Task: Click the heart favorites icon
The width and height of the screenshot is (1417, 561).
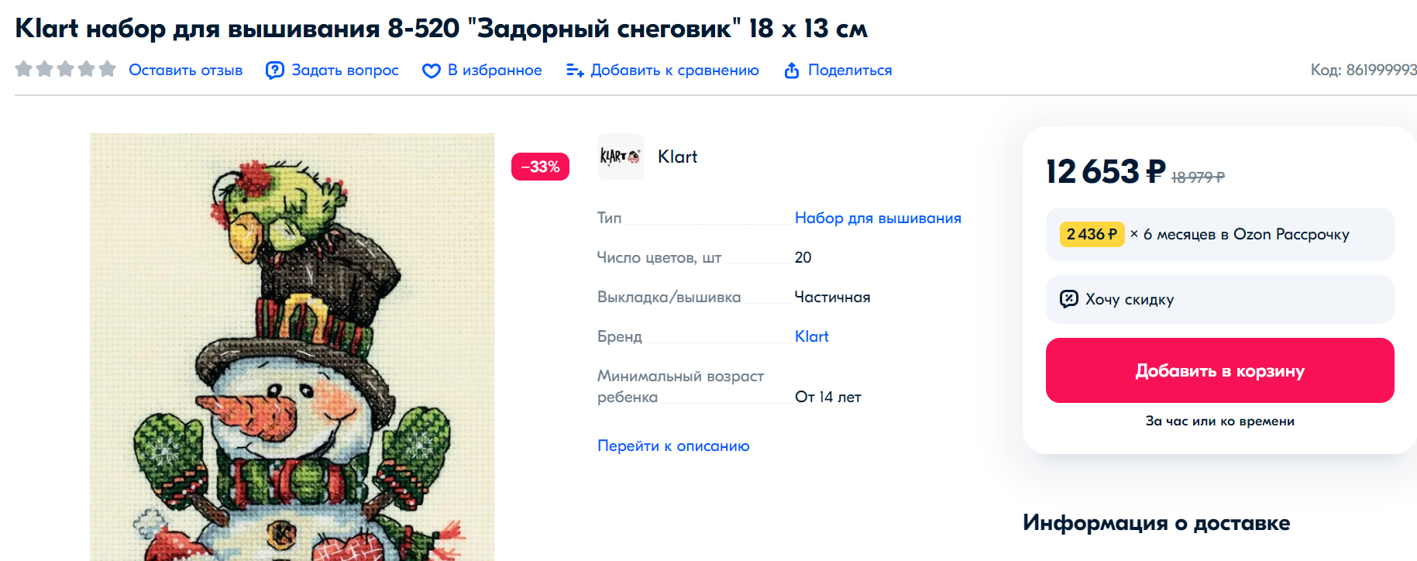Action: (431, 71)
